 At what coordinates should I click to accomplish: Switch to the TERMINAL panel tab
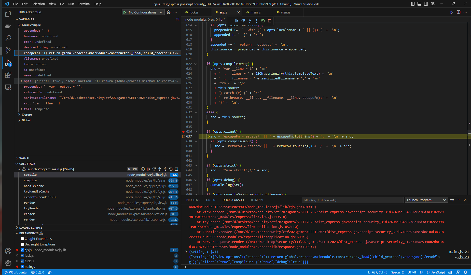click(257, 200)
